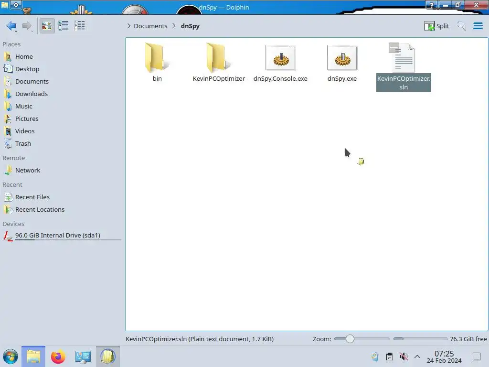Switch to Icons view mode
Viewport: 489px width, 367px height.
[47, 26]
